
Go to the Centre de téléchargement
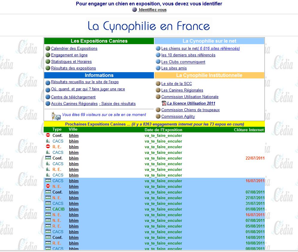[x=73, y=97]
